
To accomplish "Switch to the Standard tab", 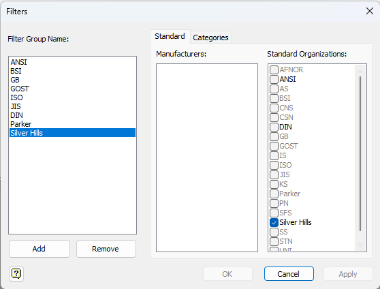I will [170, 36].
